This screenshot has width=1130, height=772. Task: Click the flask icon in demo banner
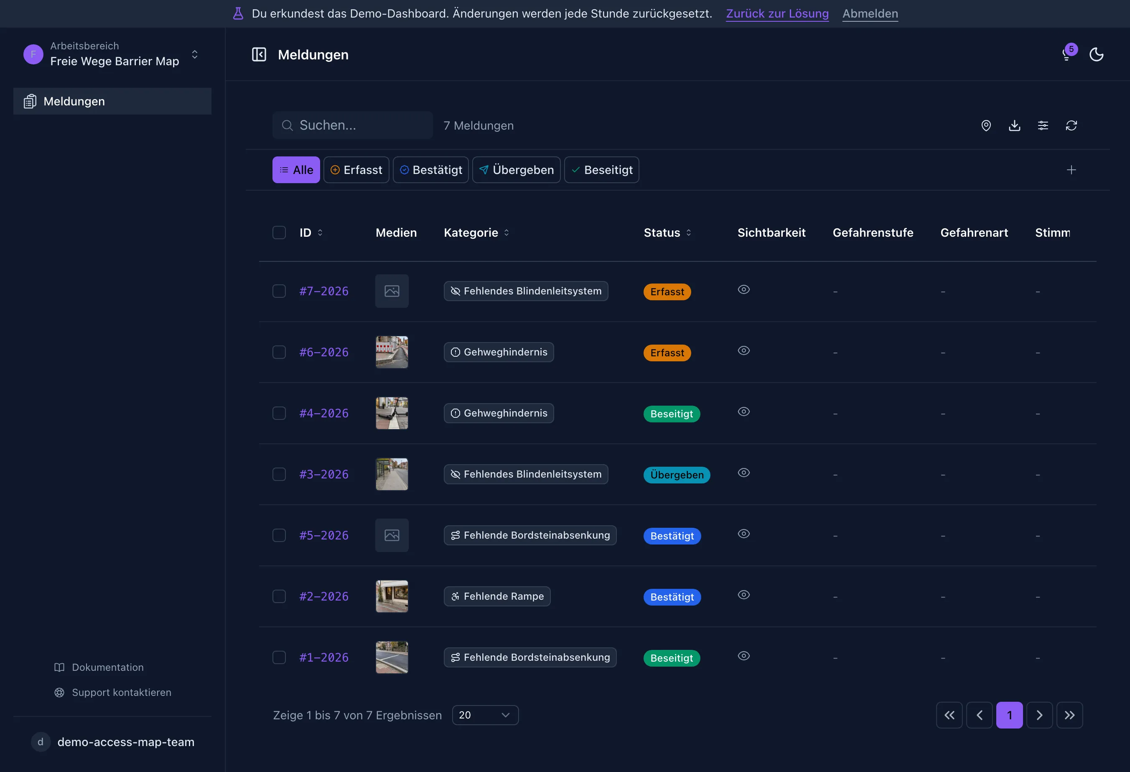238,14
